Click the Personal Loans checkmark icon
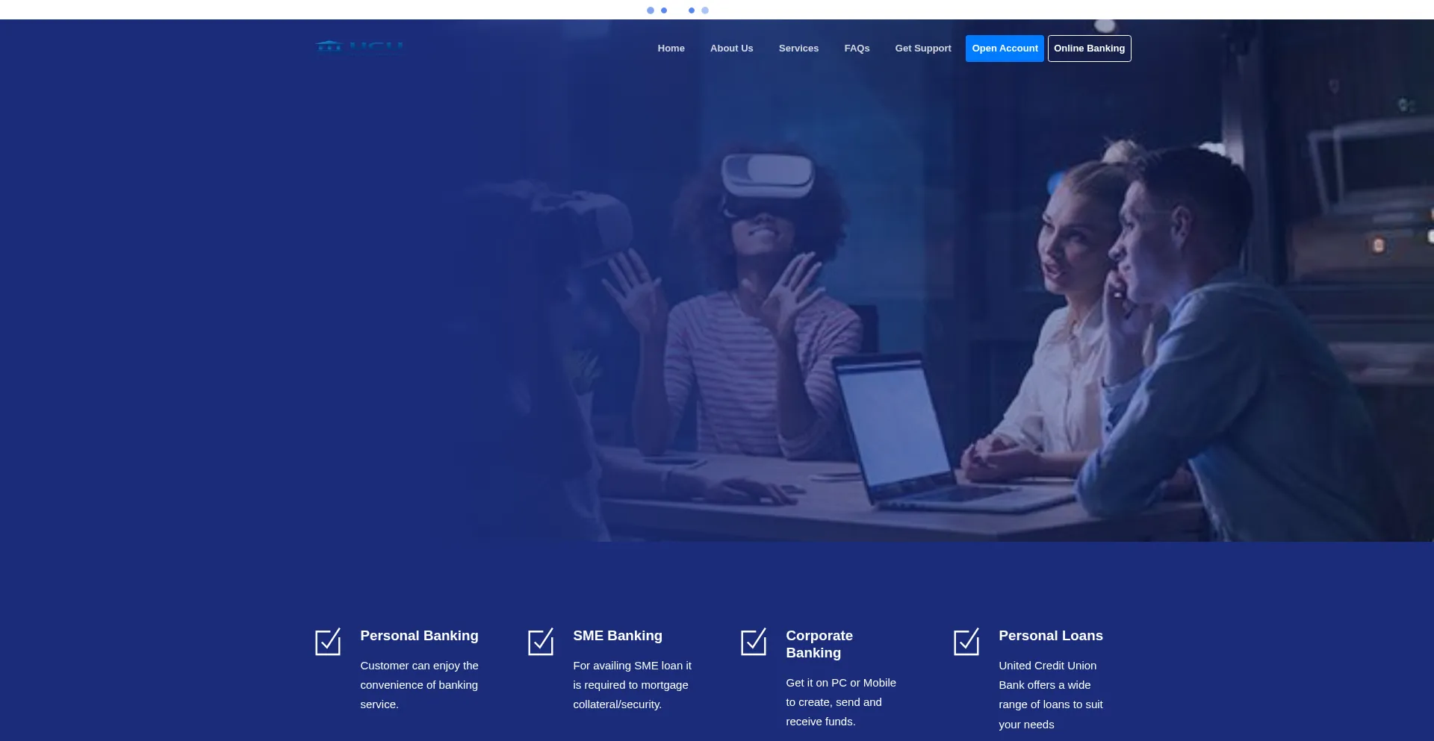The image size is (1434, 741). coord(966,642)
